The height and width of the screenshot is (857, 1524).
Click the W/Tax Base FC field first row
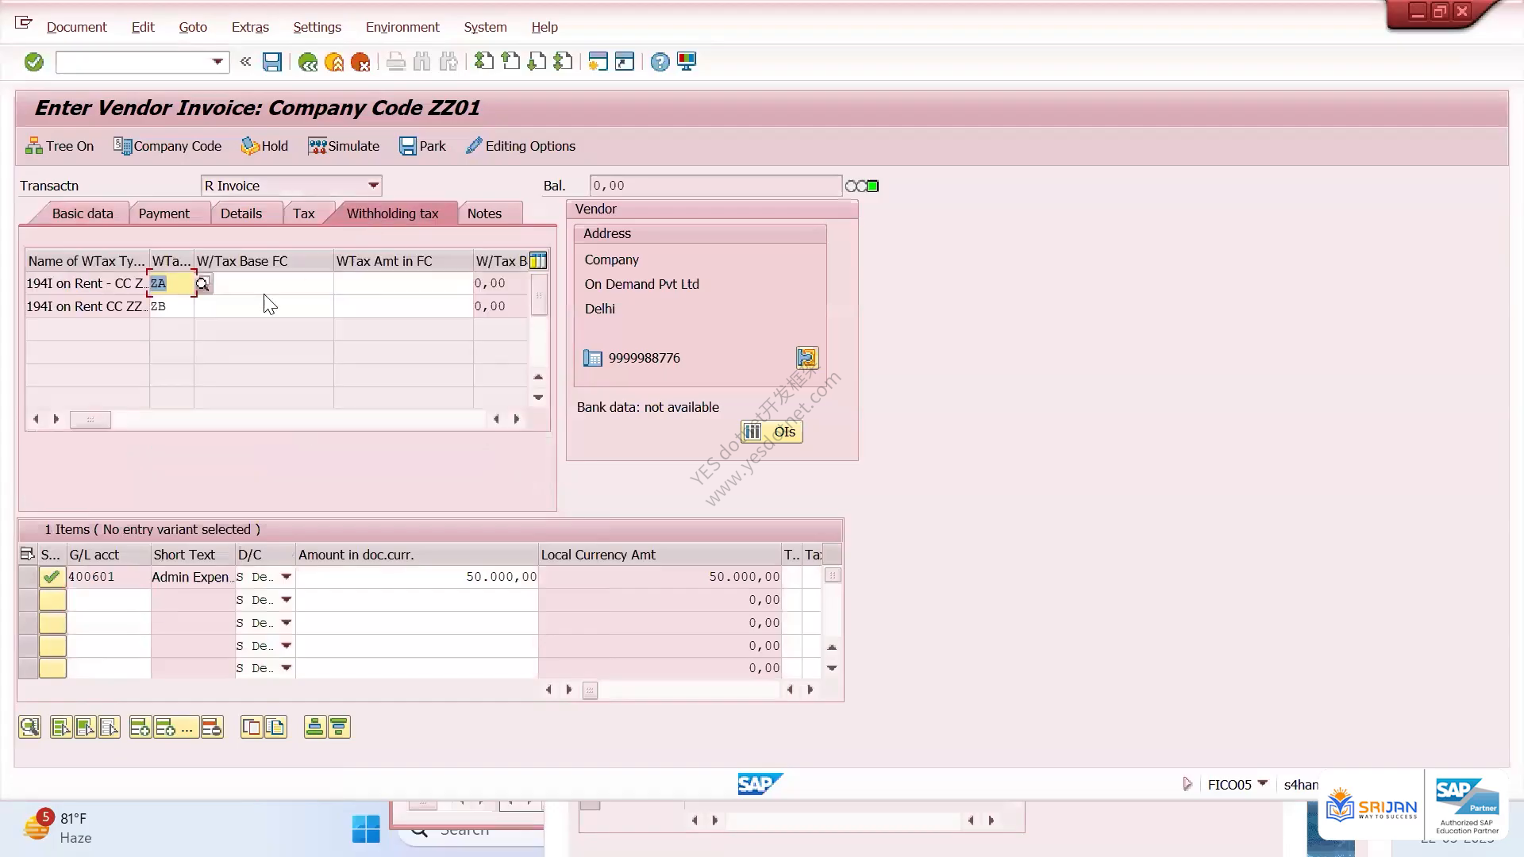coord(264,283)
